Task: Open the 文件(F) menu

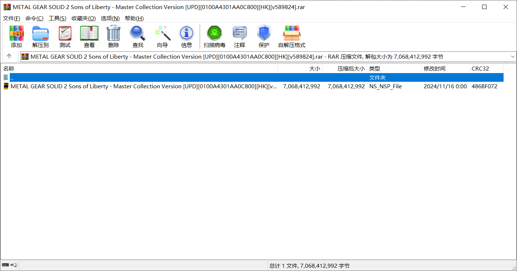Action: pos(12,18)
